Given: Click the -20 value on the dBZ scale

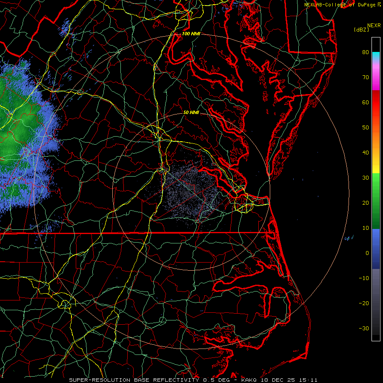Looking at the screenshot, I should (x=364, y=303).
